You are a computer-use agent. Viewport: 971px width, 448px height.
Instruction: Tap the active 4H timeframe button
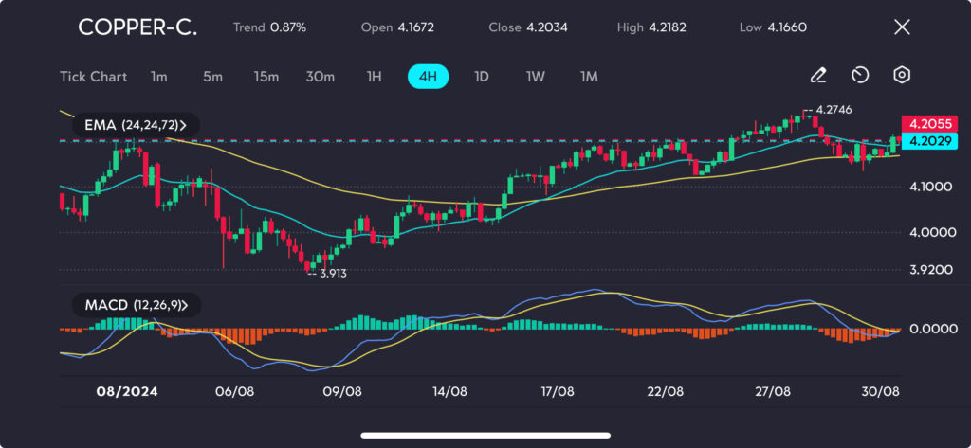428,77
